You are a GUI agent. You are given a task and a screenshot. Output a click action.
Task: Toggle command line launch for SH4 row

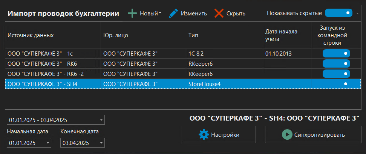coord(336,84)
